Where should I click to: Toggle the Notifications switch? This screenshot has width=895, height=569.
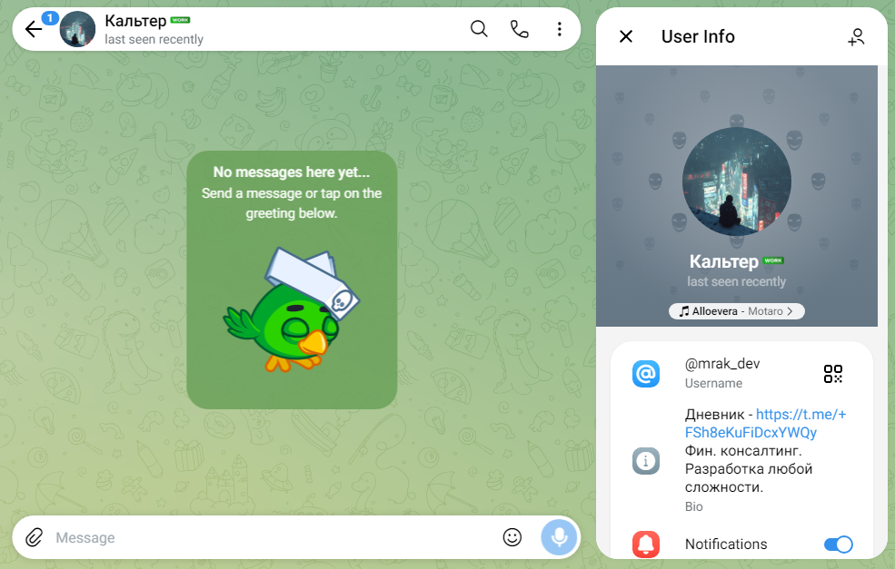click(838, 544)
